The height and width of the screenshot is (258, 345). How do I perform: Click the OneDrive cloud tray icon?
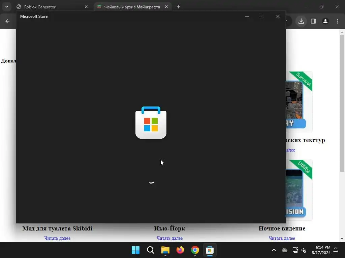(x=285, y=250)
